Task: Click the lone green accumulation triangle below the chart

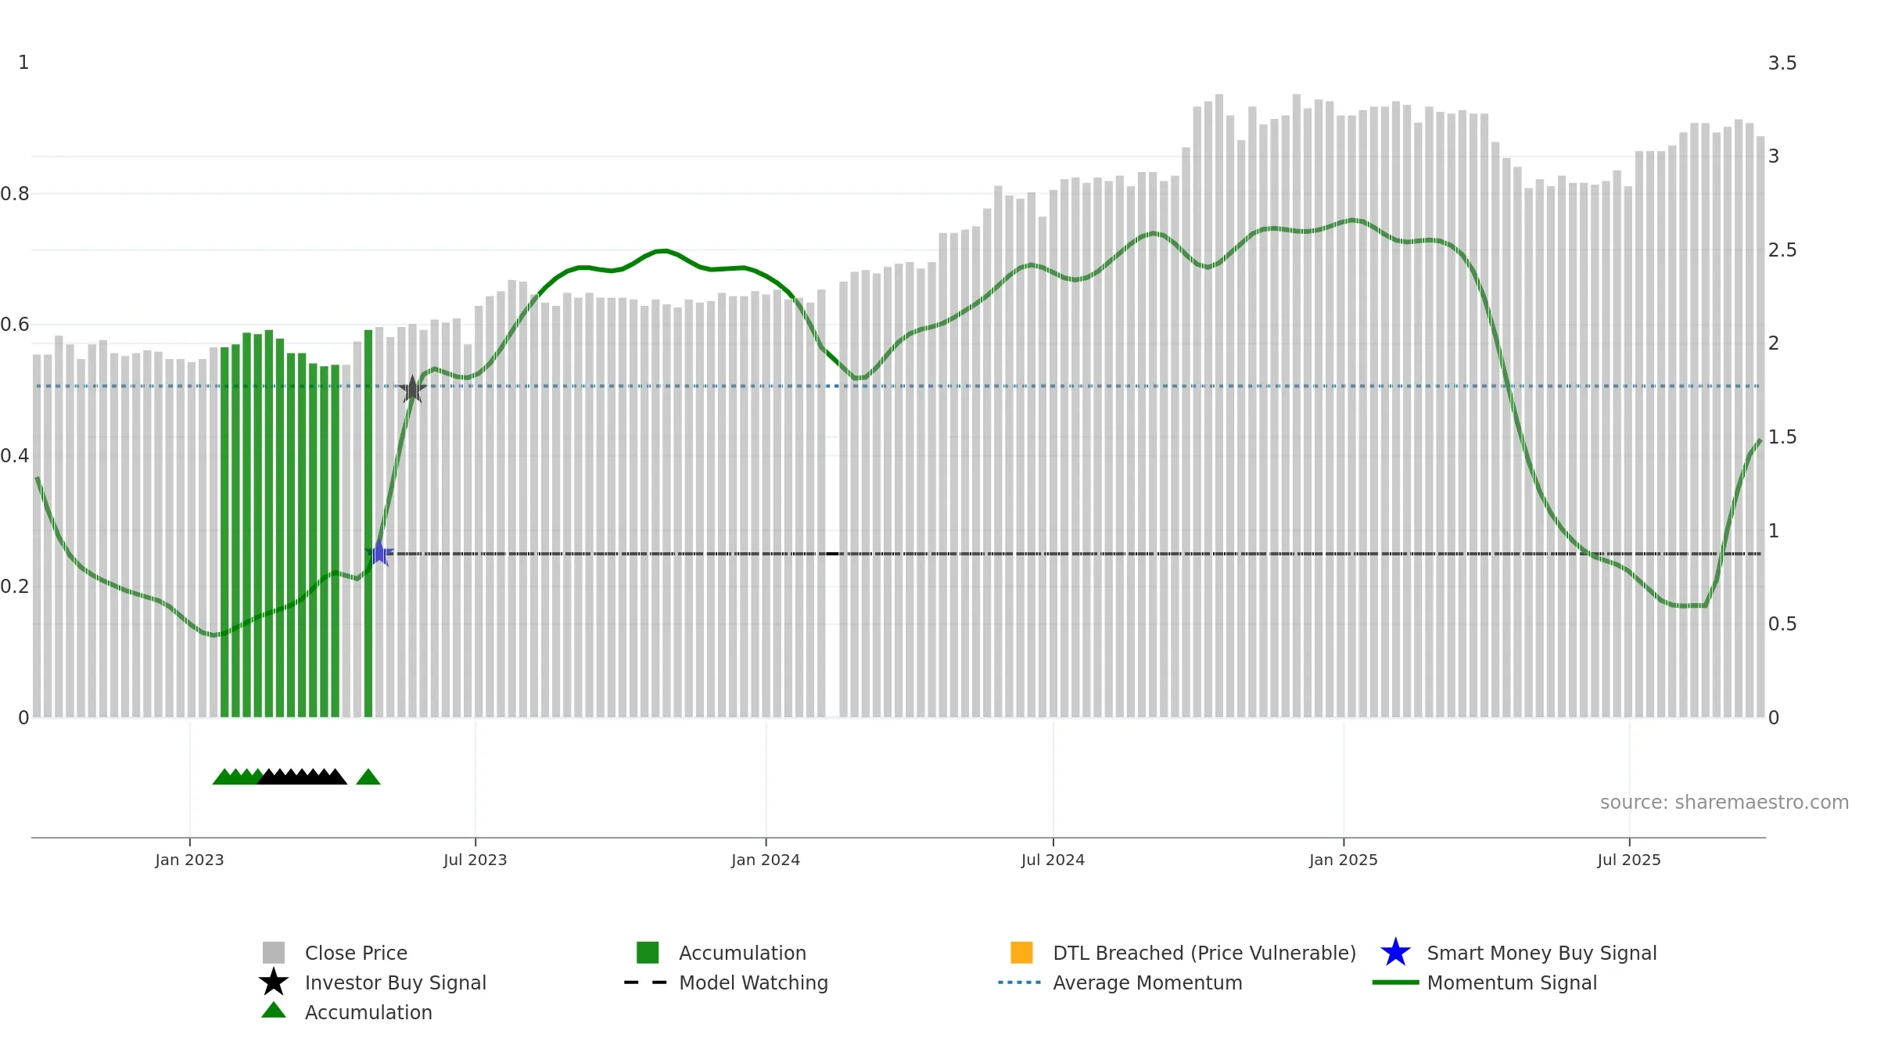Action: [x=368, y=777]
